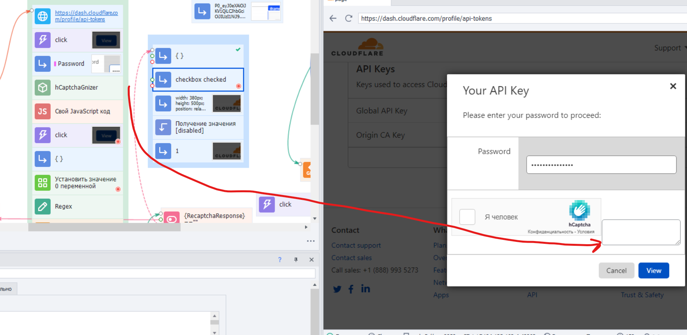Toggle the red breakpoint dot on 'Установить значение' action
This screenshot has width=687, height=335.
(x=118, y=189)
